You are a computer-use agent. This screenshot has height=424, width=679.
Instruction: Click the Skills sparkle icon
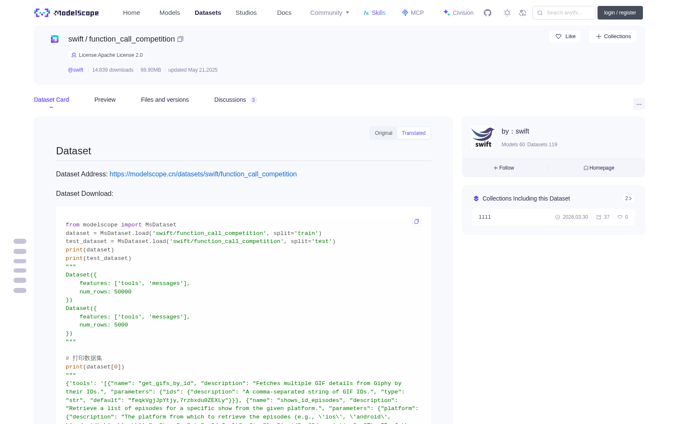pos(366,13)
